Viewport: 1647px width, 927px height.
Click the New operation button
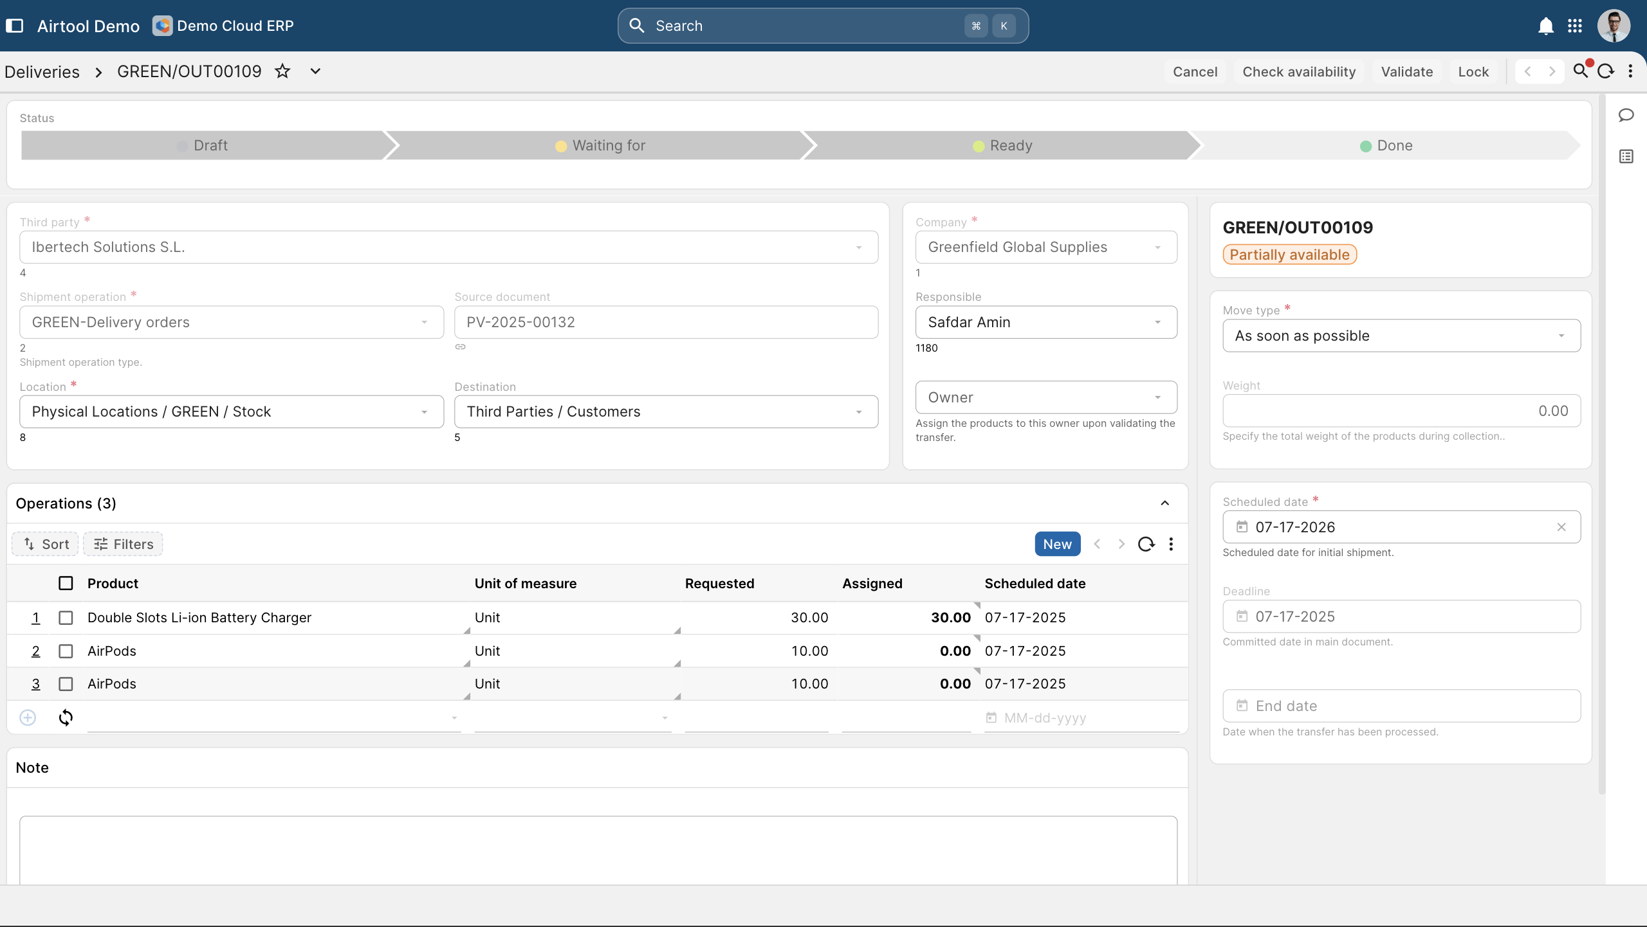[1057, 544]
